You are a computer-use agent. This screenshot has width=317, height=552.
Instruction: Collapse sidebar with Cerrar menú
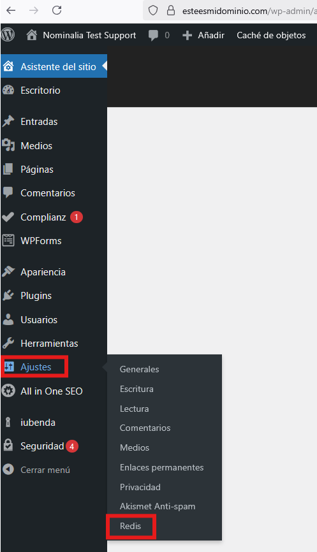pyautogui.click(x=36, y=470)
